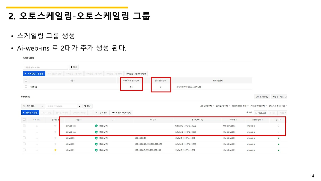Toggle the Auto Scale table header checkbox
321x181 pixels.
pyautogui.click(x=26, y=80)
